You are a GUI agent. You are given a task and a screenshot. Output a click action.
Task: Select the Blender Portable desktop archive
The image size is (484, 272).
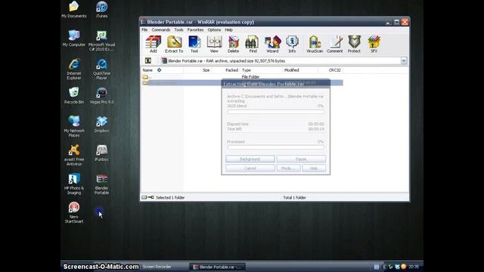pos(101,184)
